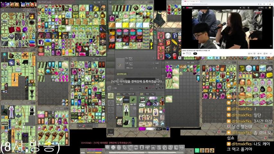274x154 pixels.
Task: Open the YouTube hamburger menu
Action: (184, 8)
